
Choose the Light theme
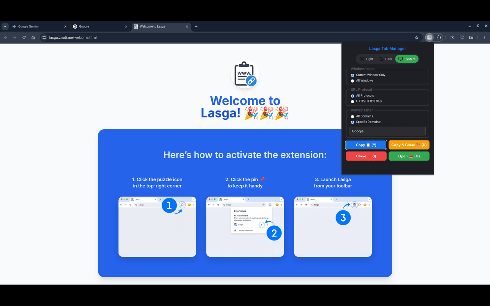[366, 59]
